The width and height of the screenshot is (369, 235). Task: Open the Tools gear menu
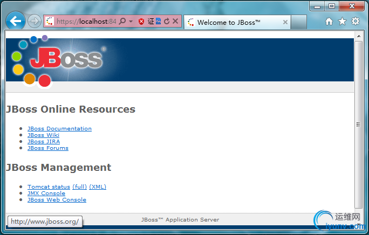(x=356, y=21)
